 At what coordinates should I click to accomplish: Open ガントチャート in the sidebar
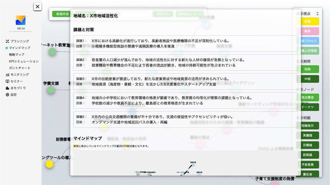(x=19, y=68)
